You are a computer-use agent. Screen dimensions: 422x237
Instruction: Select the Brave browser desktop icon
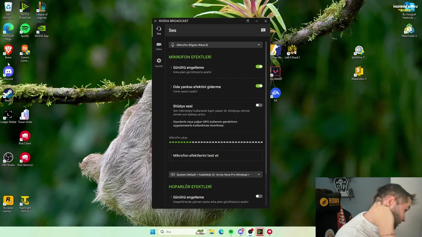pyautogui.click(x=8, y=52)
